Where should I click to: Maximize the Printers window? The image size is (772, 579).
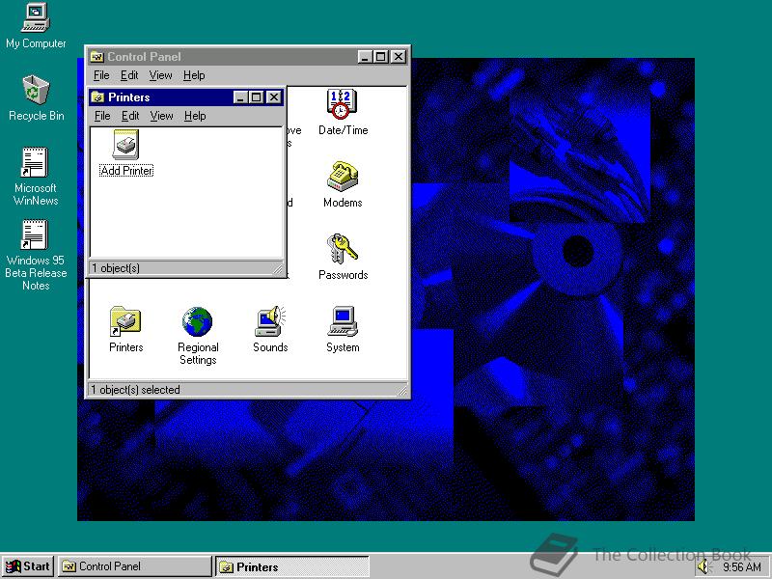coord(256,97)
